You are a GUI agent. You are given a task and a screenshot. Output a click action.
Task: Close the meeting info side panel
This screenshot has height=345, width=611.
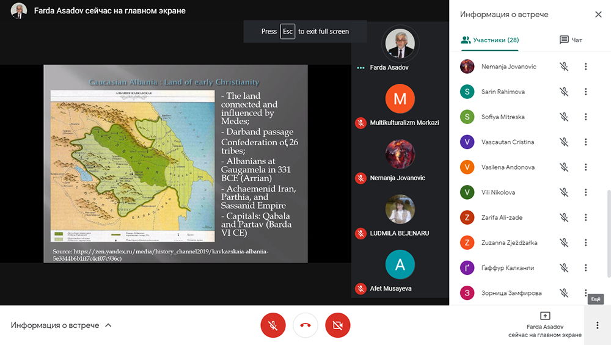pos(598,14)
